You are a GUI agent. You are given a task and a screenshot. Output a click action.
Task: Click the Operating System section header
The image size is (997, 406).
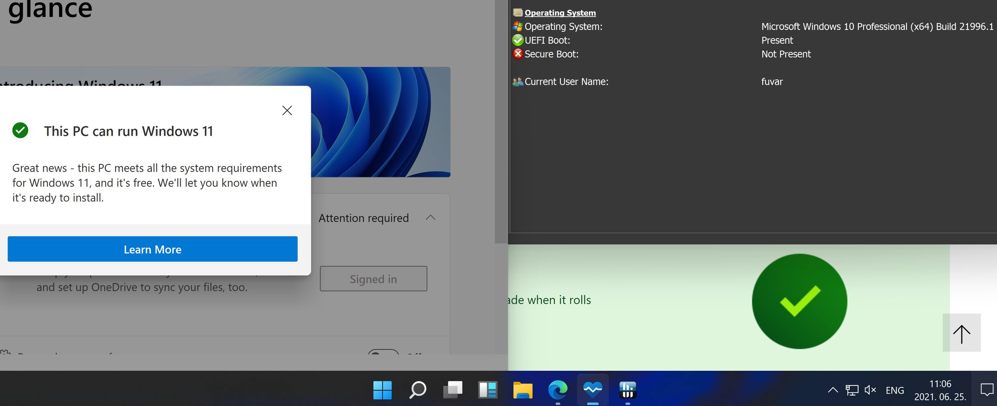[560, 13]
